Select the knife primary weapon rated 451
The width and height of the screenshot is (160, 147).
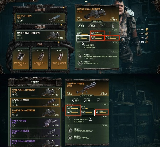(40, 18)
